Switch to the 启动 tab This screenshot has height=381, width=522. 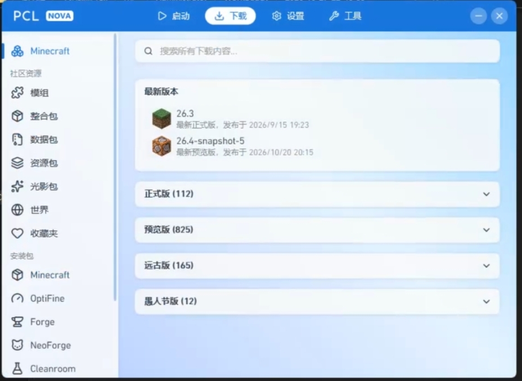tap(174, 16)
